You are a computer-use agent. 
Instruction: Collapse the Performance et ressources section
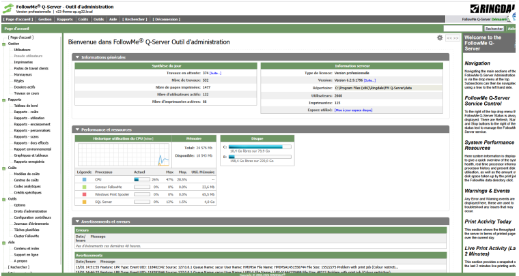coord(77,129)
